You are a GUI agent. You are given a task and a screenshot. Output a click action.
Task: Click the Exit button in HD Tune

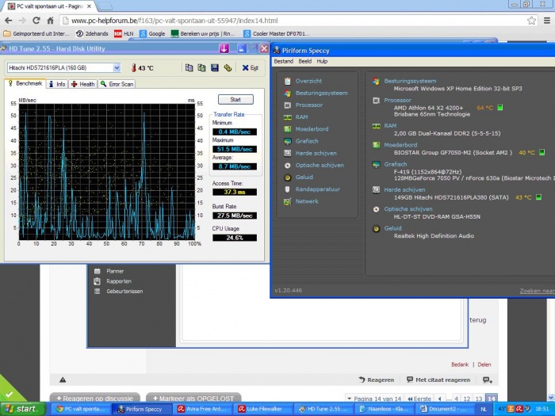tap(251, 67)
